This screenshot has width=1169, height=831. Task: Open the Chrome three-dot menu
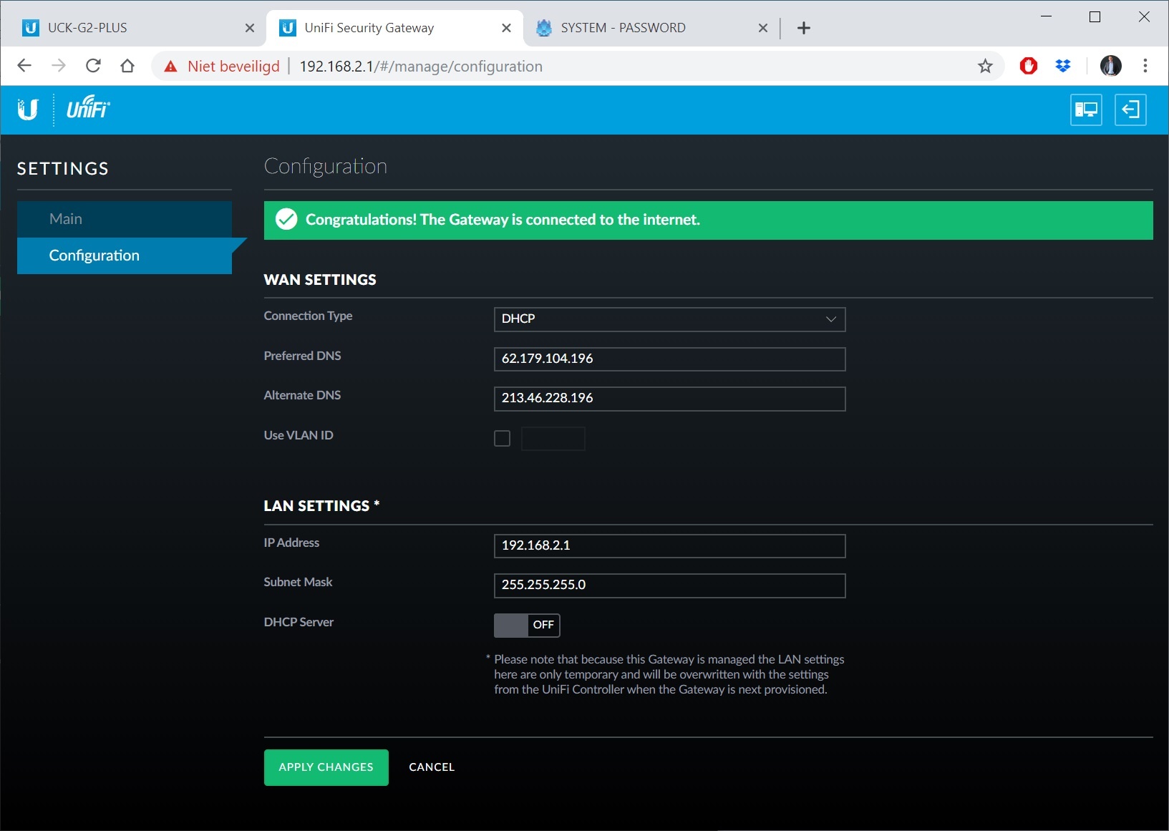(x=1145, y=67)
